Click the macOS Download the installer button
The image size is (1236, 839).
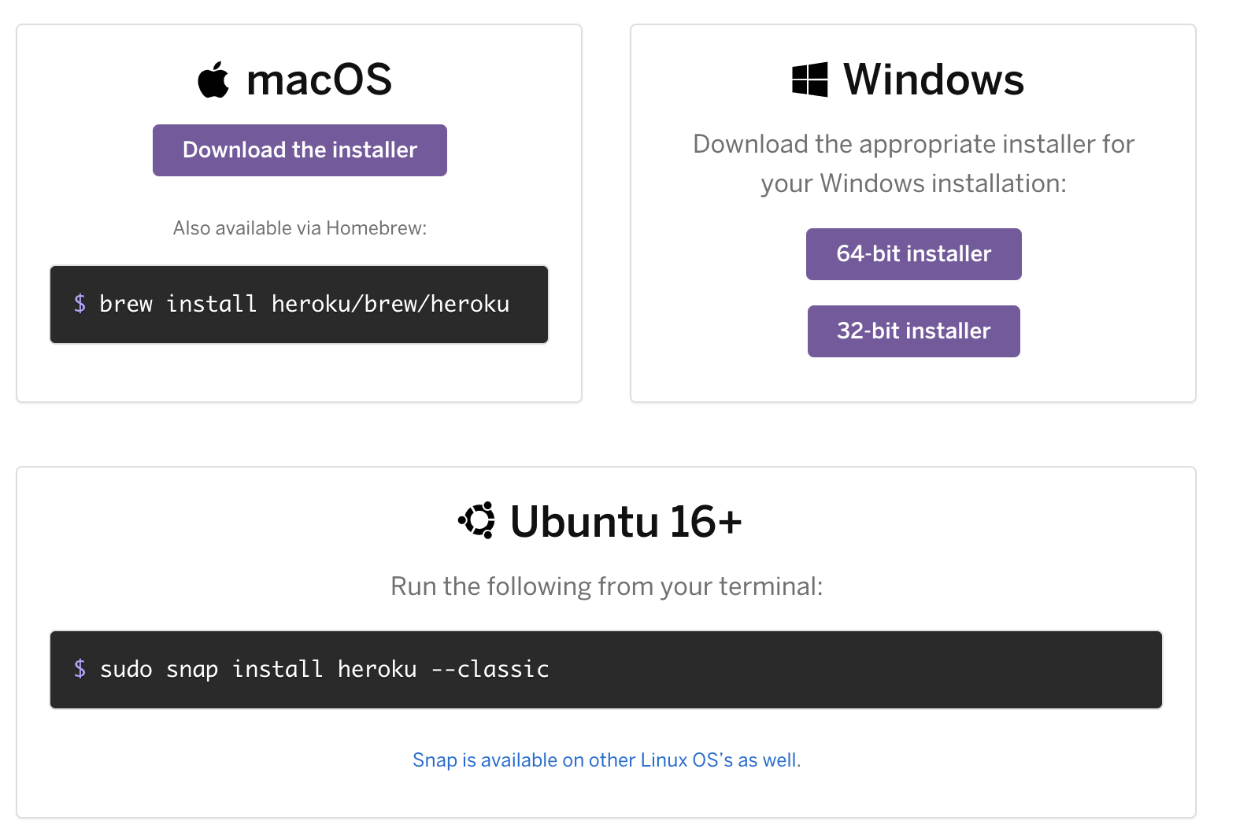(300, 150)
